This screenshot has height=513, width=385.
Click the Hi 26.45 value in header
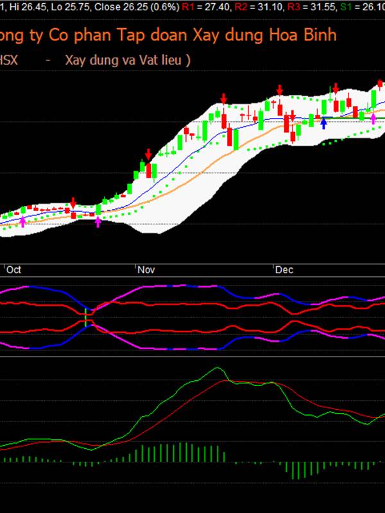[28, 6]
